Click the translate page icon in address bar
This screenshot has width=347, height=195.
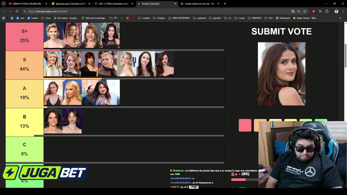(x=293, y=11)
